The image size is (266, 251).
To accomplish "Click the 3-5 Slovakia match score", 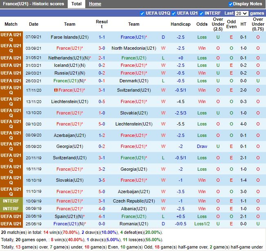I will click(102, 180).
